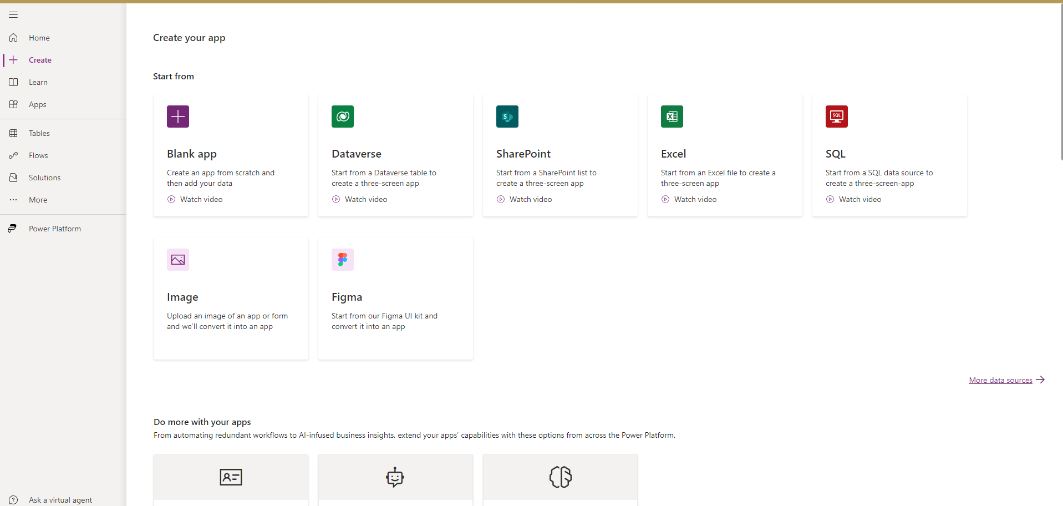Navigate to Flows in the sidebar
The width and height of the screenshot is (1063, 506).
[x=38, y=155]
